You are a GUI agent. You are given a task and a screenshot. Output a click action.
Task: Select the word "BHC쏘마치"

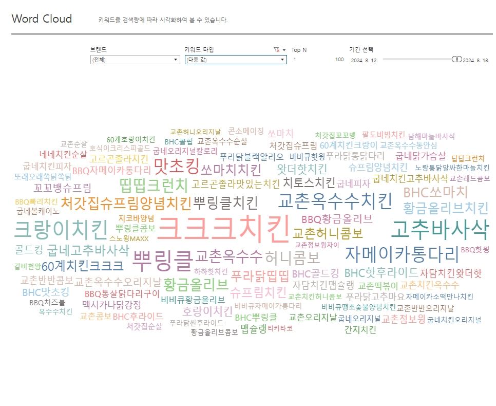(x=435, y=192)
